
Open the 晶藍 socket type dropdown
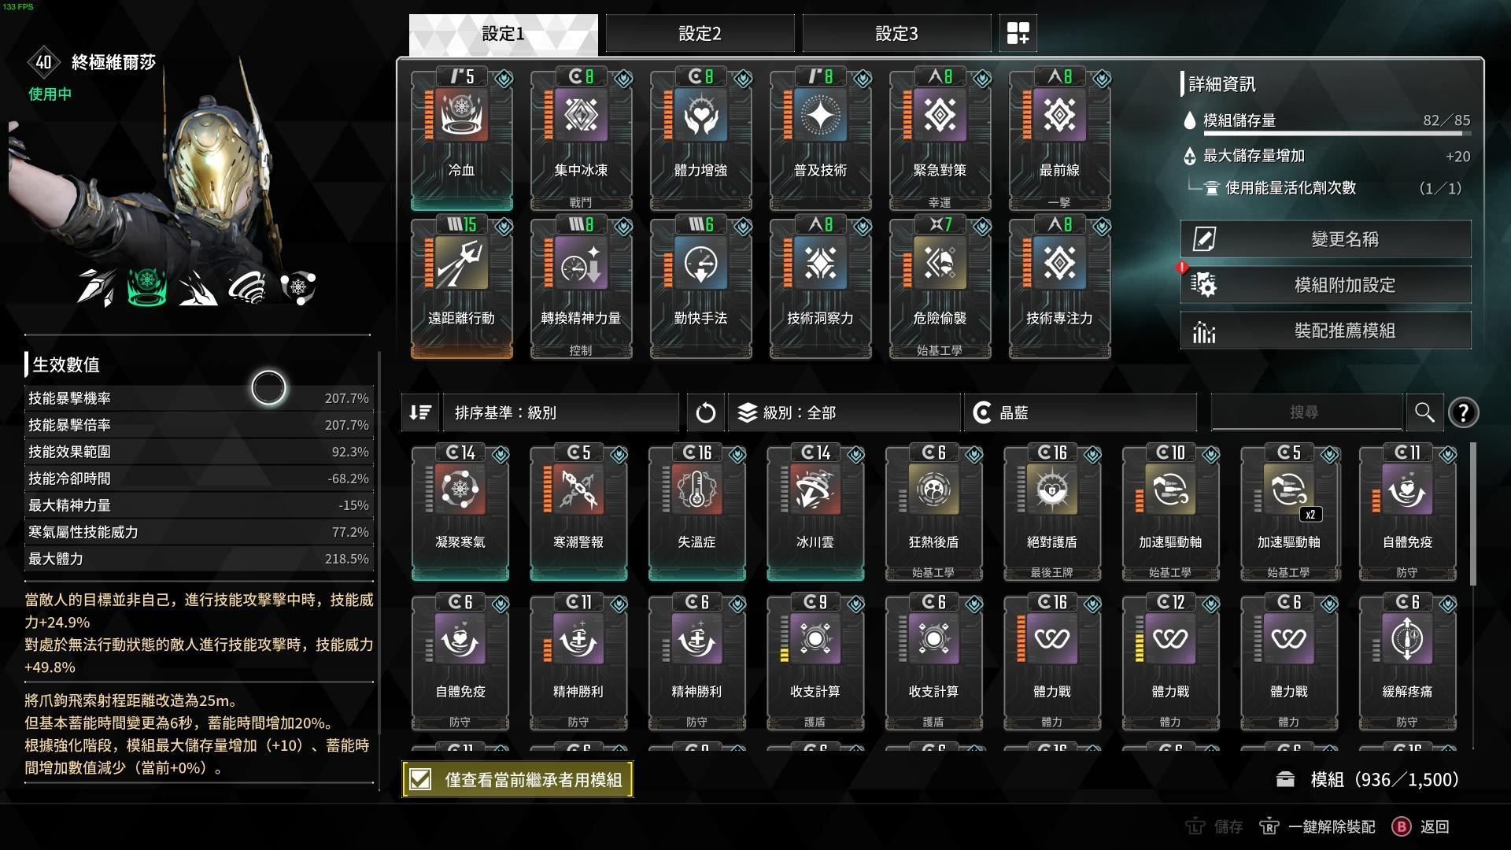click(1080, 412)
